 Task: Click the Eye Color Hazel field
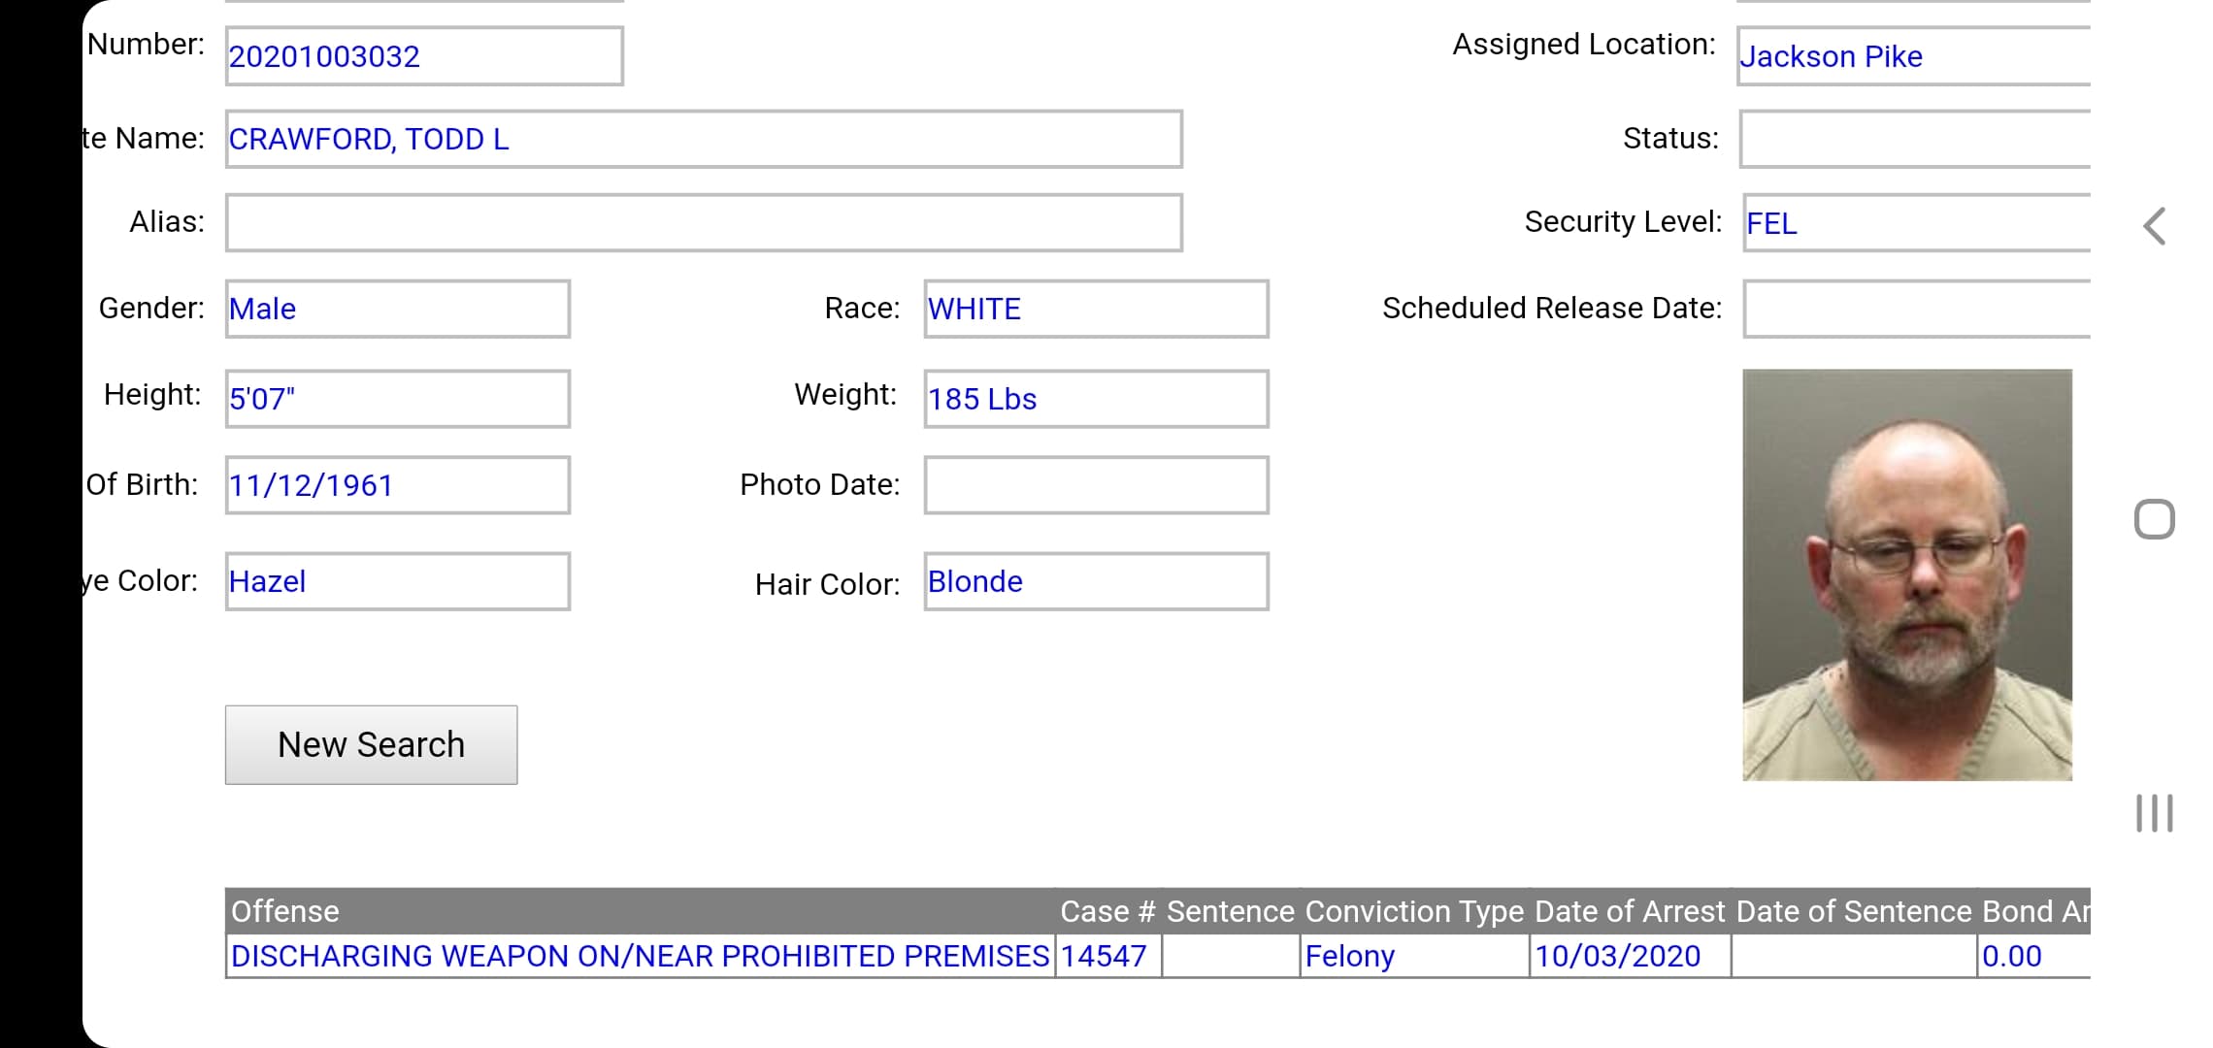398,581
